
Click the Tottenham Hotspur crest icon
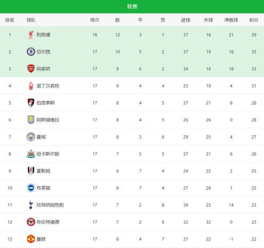click(31, 205)
